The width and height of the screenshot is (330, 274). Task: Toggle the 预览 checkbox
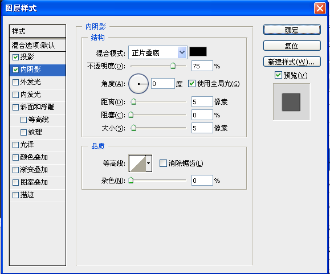click(x=278, y=75)
